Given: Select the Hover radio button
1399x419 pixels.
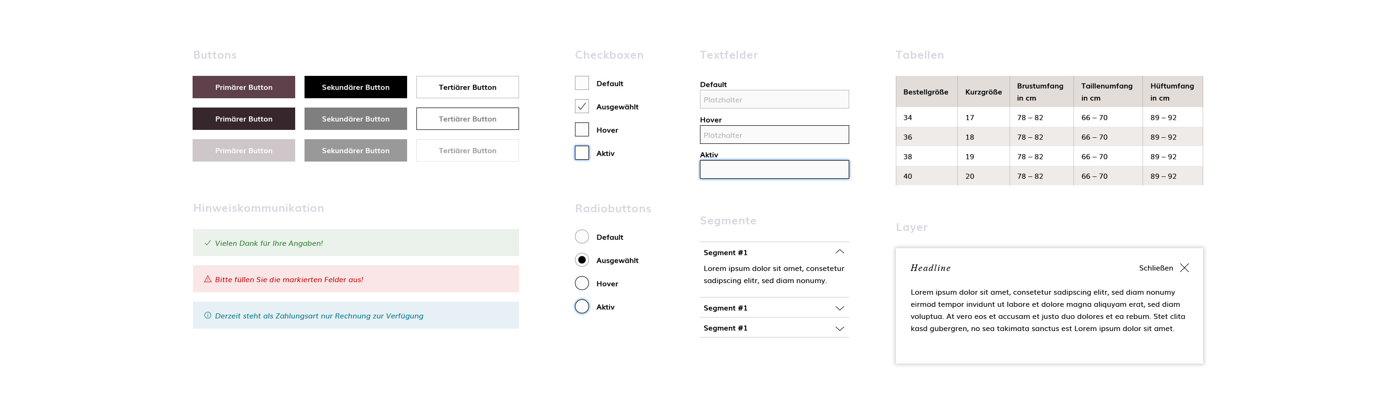Looking at the screenshot, I should (582, 284).
